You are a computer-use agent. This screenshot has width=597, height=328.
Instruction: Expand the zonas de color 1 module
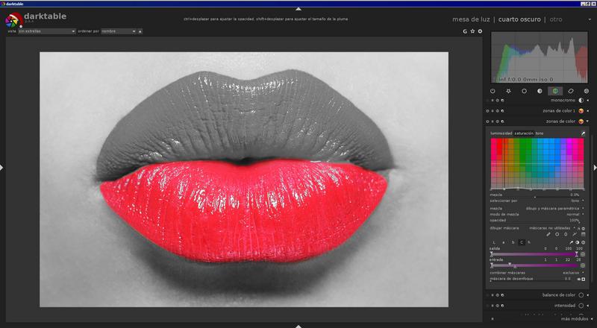point(588,111)
